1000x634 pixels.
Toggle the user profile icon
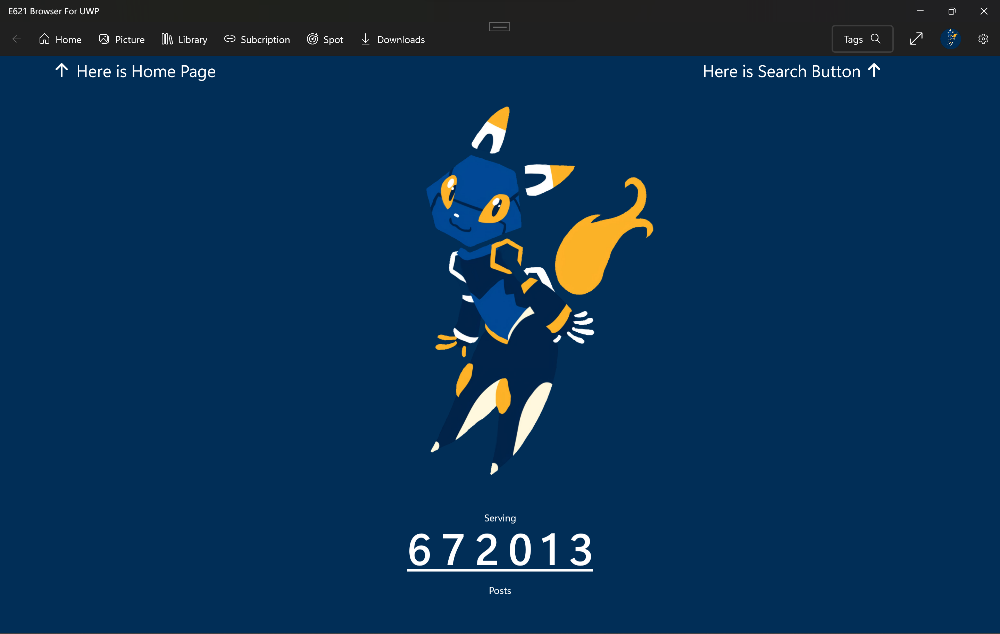click(950, 39)
